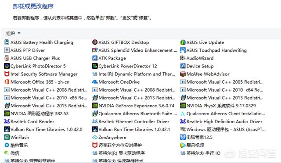Click CyberLink PhotoDirector 5 icon
The width and height of the screenshot is (281, 163).
[x=7, y=66]
